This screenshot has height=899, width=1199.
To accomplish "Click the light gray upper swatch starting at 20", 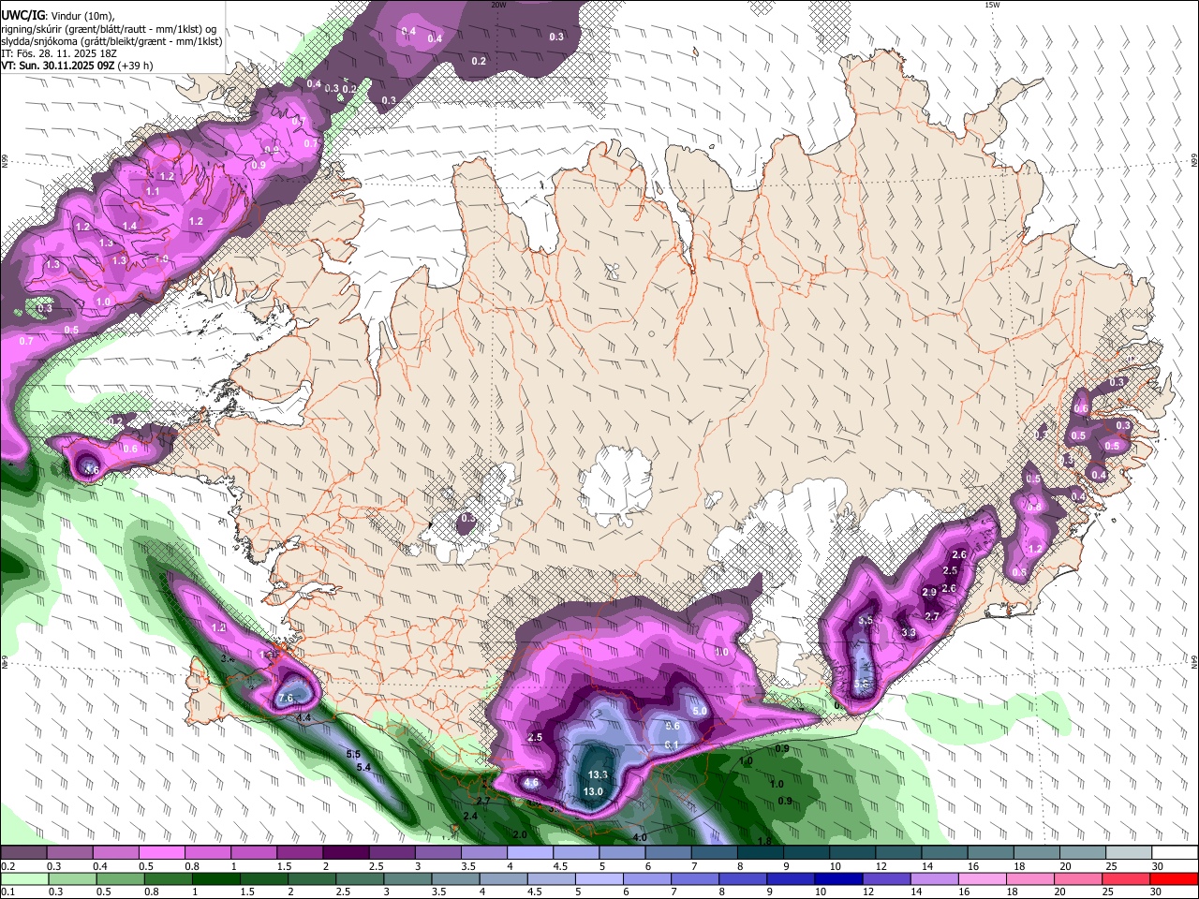I will 1084,853.
